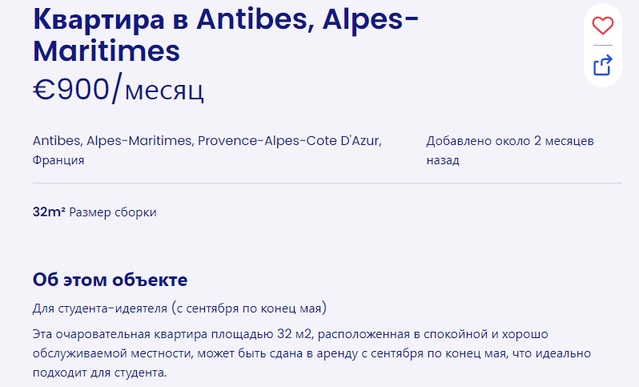Click description line starting "обслуживаемой местности"
The image size is (639, 387).
click(311, 353)
